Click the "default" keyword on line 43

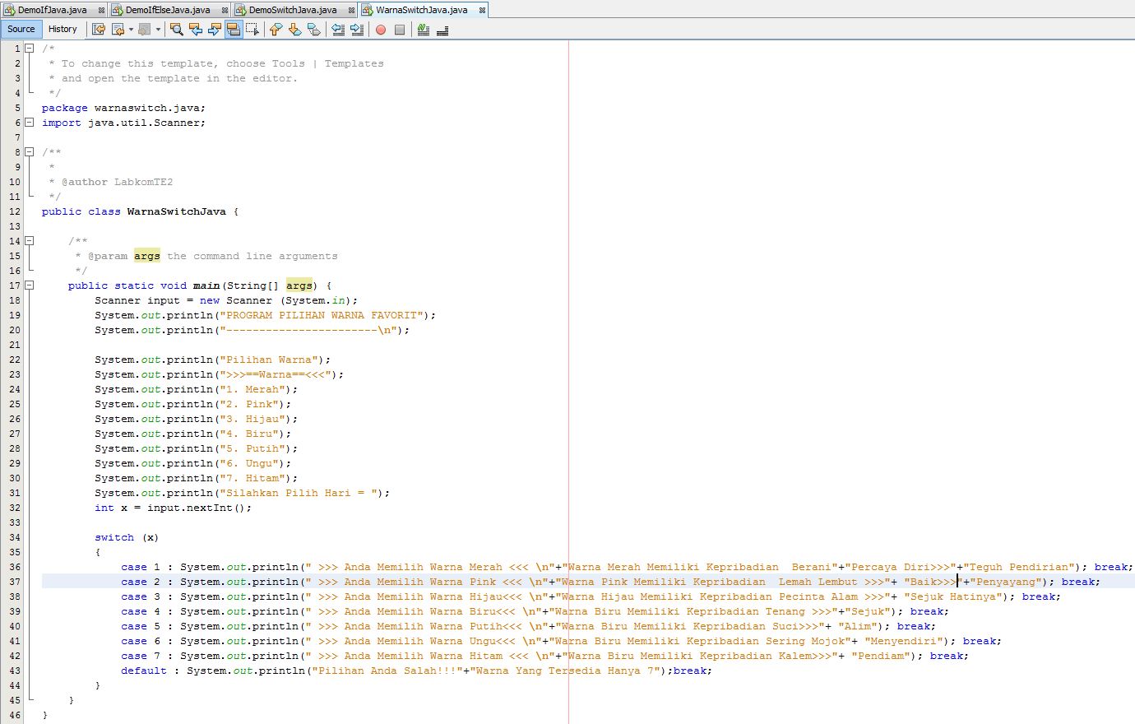(x=144, y=671)
